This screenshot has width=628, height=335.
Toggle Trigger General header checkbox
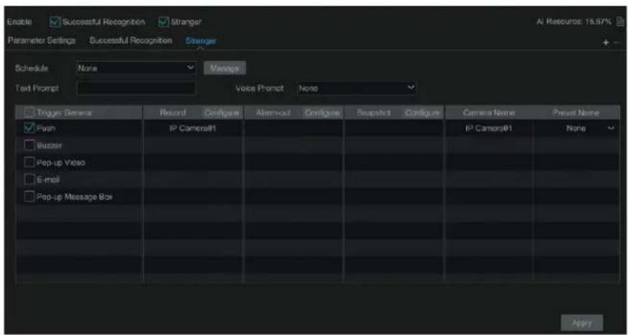click(x=30, y=113)
